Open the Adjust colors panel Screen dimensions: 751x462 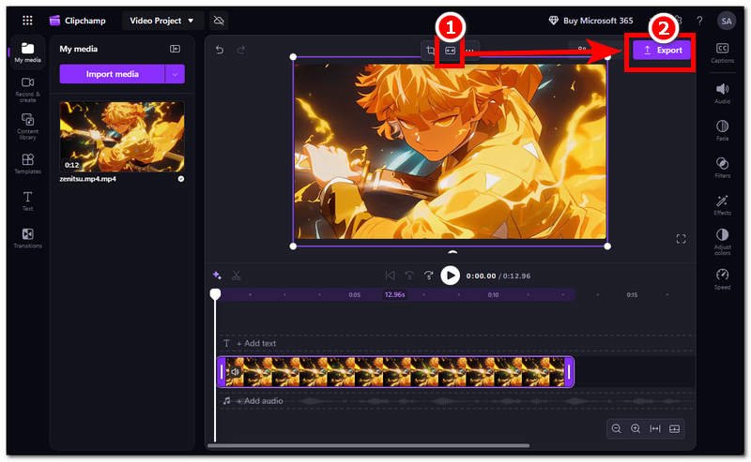click(x=722, y=241)
